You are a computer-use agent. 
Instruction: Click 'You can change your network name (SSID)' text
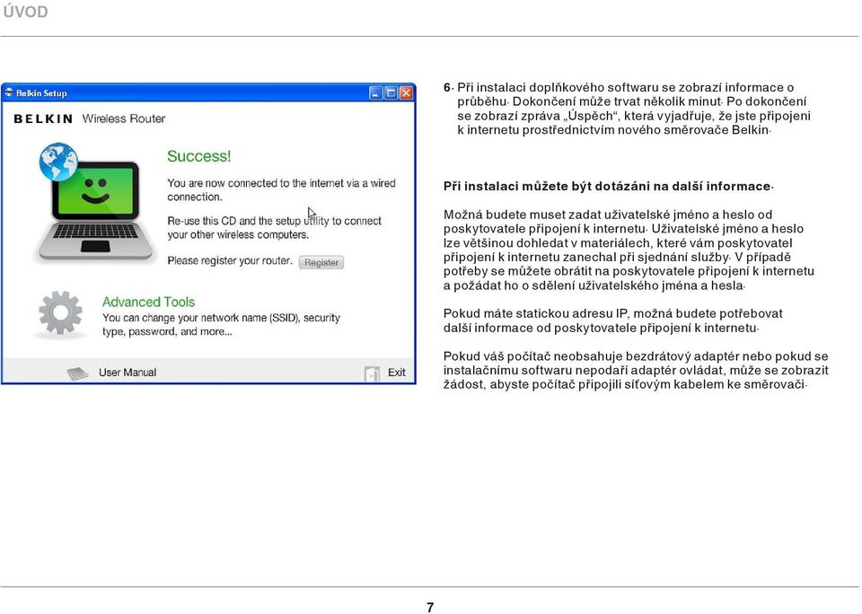tap(221, 324)
